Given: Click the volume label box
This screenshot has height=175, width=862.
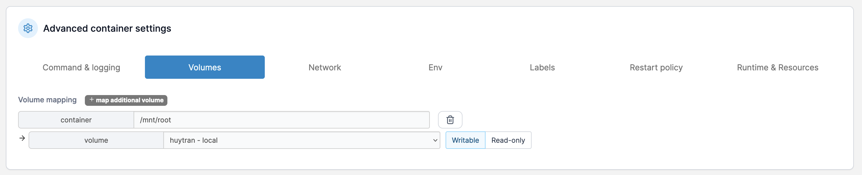Looking at the screenshot, I should pyautogui.click(x=96, y=140).
